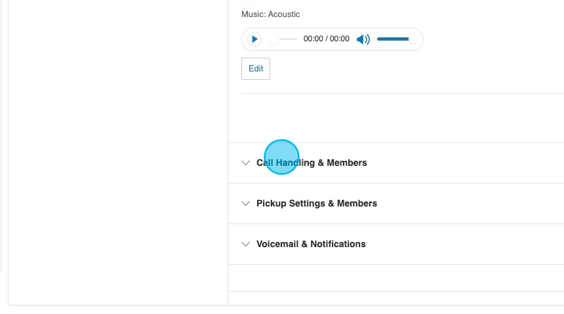This screenshot has height=314, width=564.
Task: Play the Acoustic music audio
Action: (254, 39)
